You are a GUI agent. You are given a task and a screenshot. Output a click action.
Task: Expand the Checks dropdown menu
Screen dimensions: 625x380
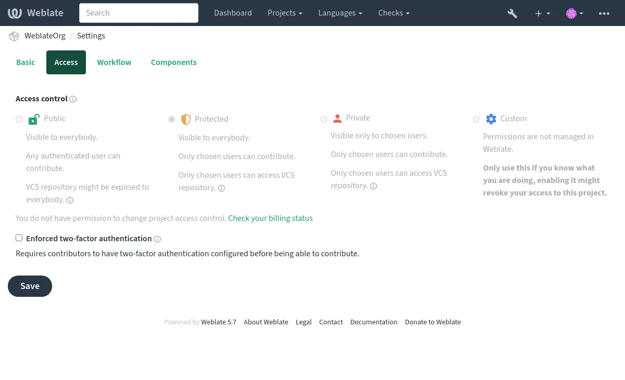[394, 13]
